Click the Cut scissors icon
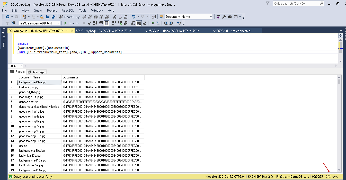This screenshot has width=346, height=180. click(x=114, y=17)
